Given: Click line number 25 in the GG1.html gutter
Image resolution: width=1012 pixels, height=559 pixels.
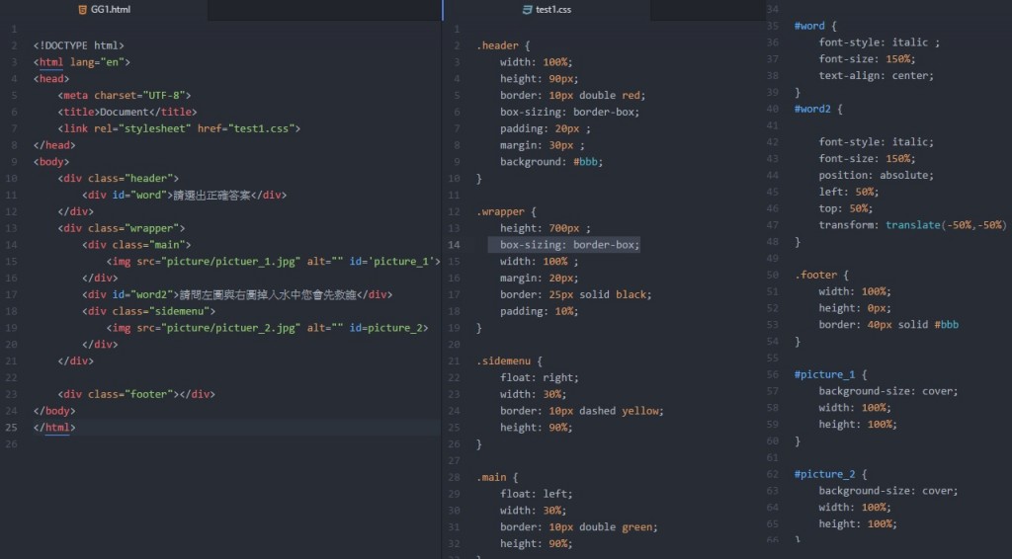Looking at the screenshot, I should (12, 428).
